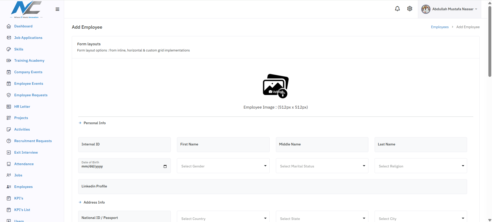This screenshot has height=222, width=492.
Task: Open the Select Gender dropdown
Action: (223, 166)
